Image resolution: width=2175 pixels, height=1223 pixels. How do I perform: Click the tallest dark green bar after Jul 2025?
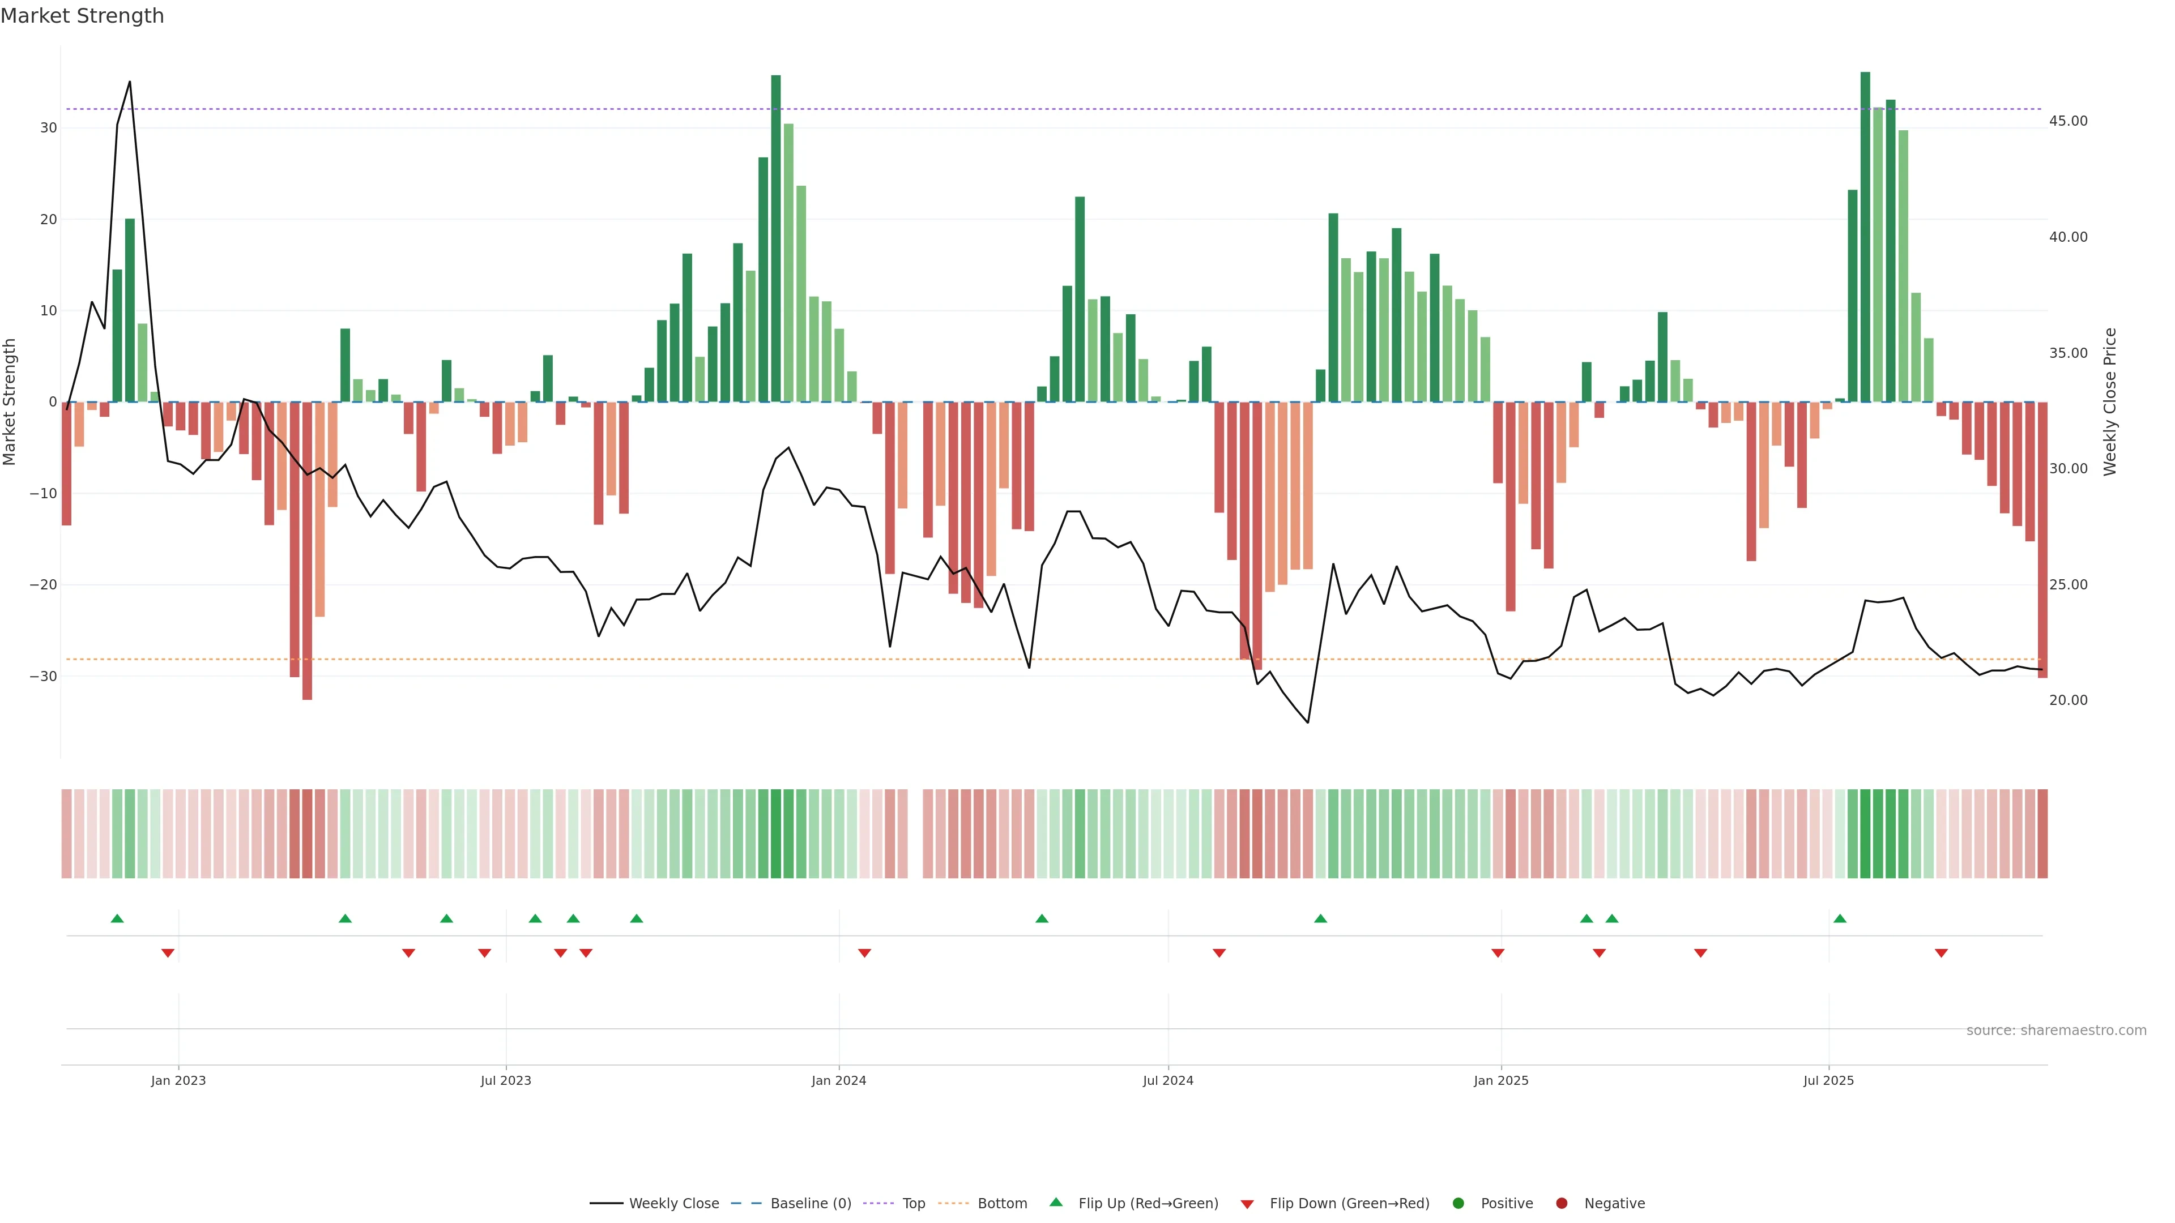[1865, 236]
